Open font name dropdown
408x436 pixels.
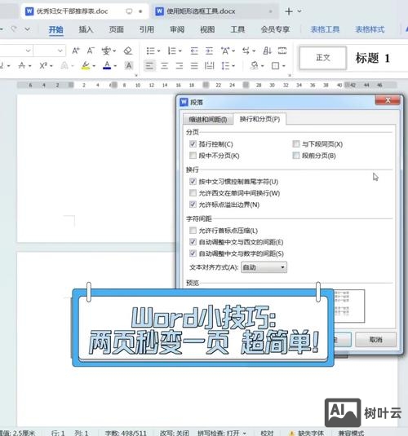click(x=28, y=51)
